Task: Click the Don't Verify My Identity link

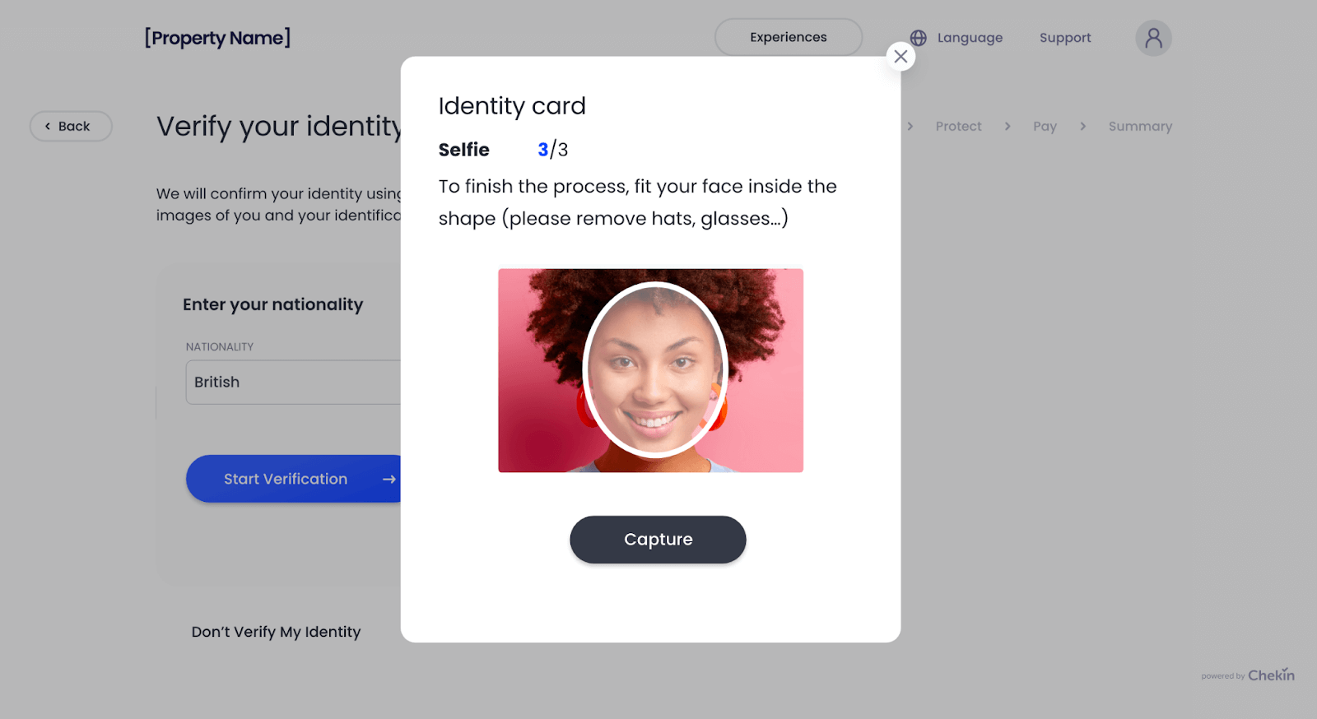Action: [276, 632]
